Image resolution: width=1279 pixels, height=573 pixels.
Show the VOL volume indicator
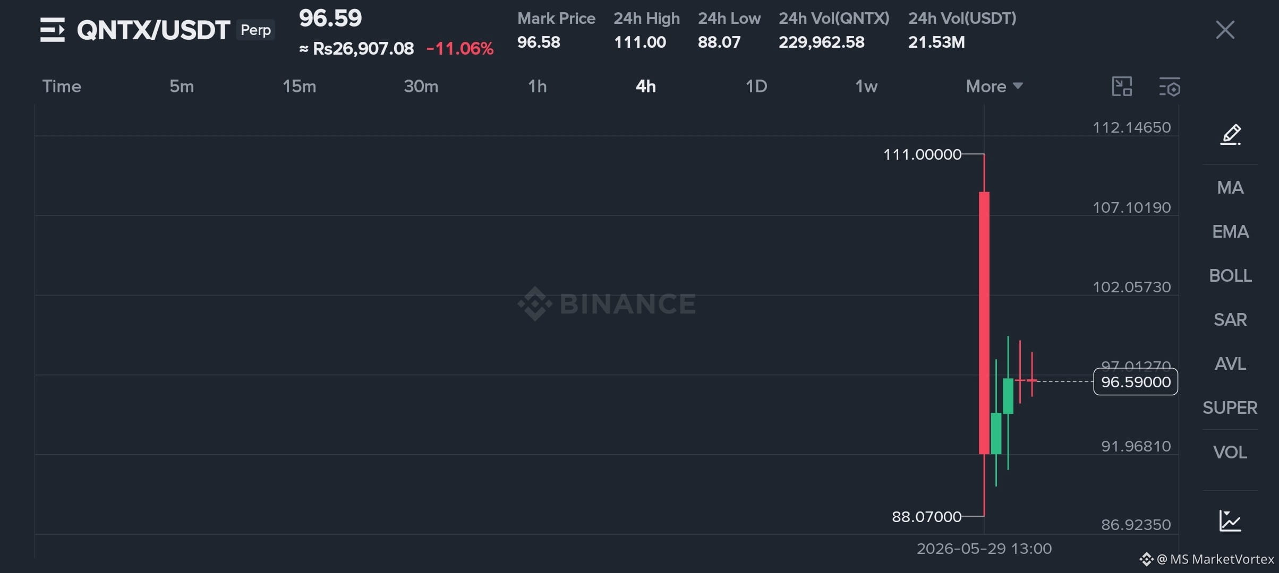tap(1230, 452)
